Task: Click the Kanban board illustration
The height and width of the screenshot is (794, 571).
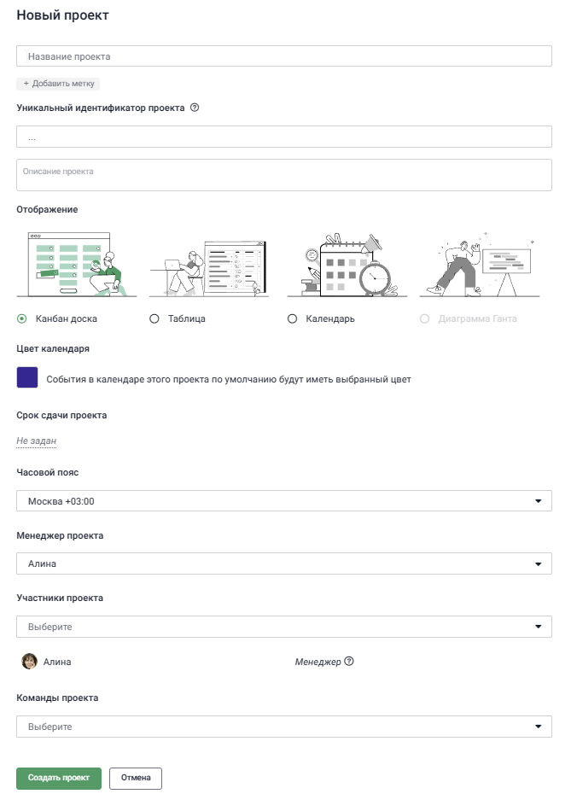Action: coord(77,264)
